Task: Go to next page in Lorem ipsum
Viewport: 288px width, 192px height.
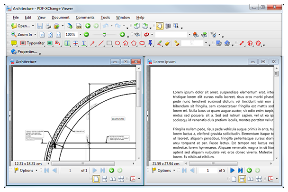Action: 233,171
